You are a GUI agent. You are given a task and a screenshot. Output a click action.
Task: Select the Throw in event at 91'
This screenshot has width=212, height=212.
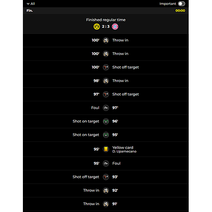106,204
